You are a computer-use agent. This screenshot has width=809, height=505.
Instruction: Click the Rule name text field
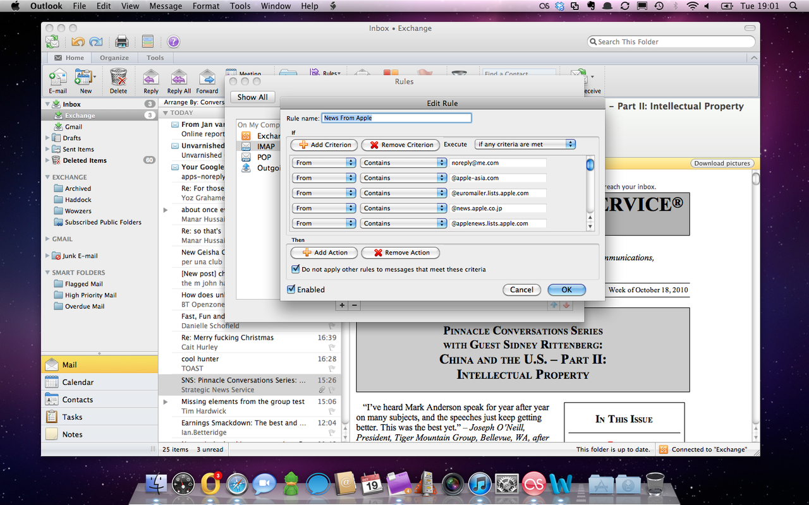click(x=396, y=118)
